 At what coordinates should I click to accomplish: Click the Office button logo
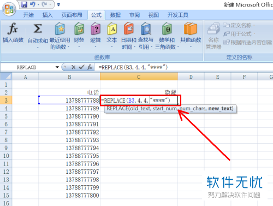pos(9,9)
